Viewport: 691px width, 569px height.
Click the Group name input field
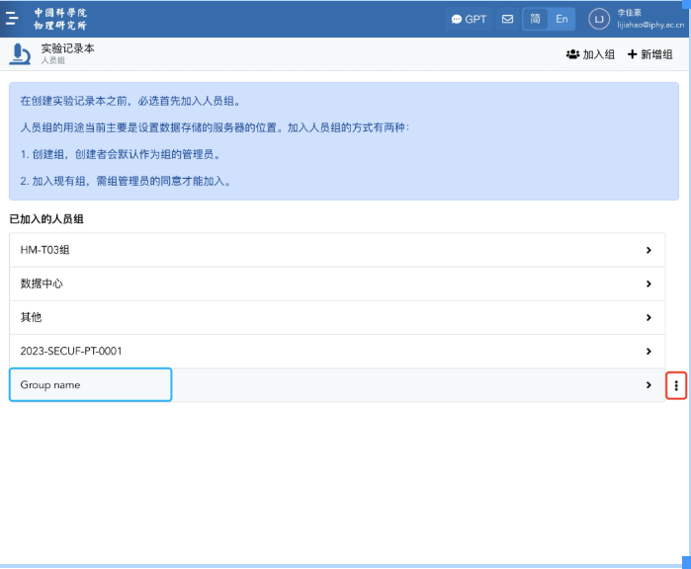tap(90, 384)
